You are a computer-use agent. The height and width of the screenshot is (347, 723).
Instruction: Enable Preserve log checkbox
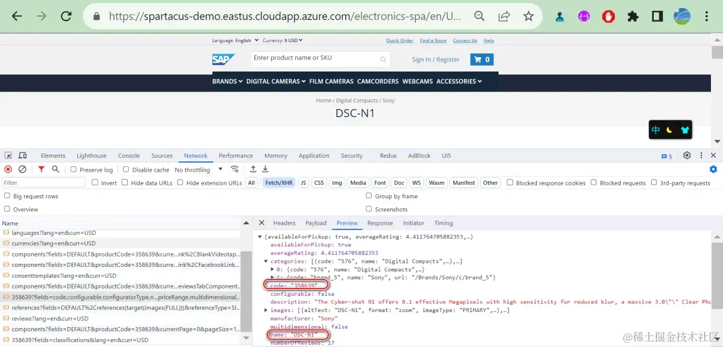pos(74,170)
